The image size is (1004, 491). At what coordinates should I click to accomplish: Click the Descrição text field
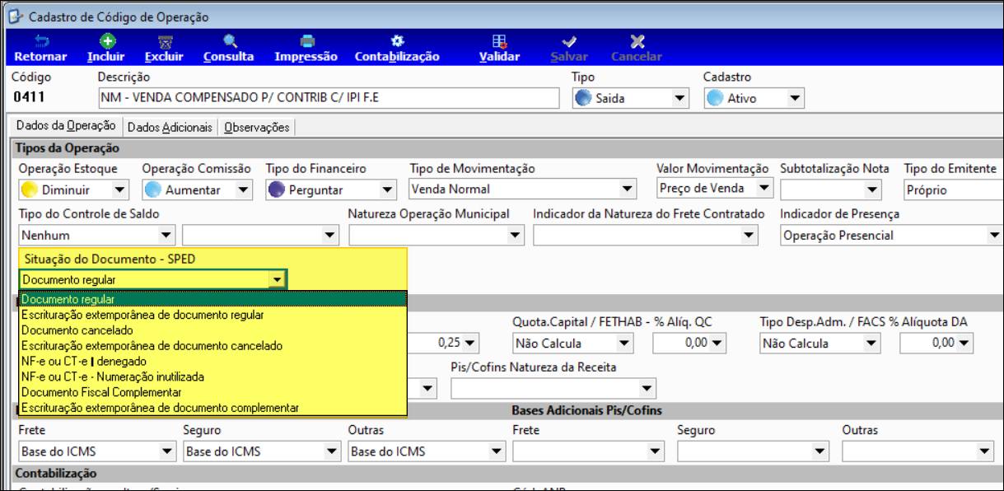click(328, 98)
